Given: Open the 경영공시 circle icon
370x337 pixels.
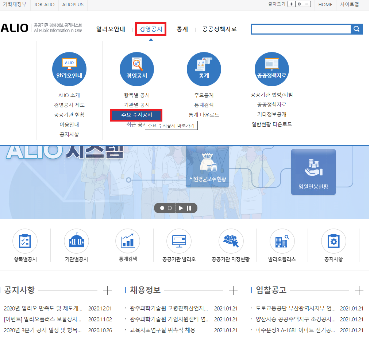Looking at the screenshot, I should tap(136, 69).
